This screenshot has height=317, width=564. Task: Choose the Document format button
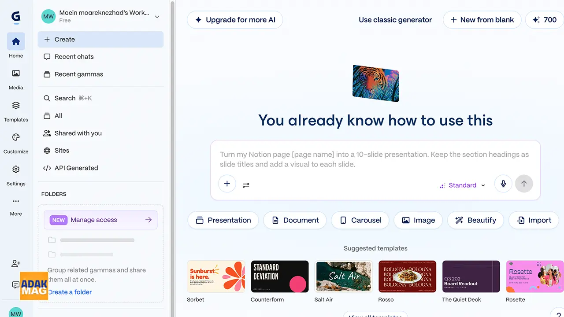click(x=295, y=220)
